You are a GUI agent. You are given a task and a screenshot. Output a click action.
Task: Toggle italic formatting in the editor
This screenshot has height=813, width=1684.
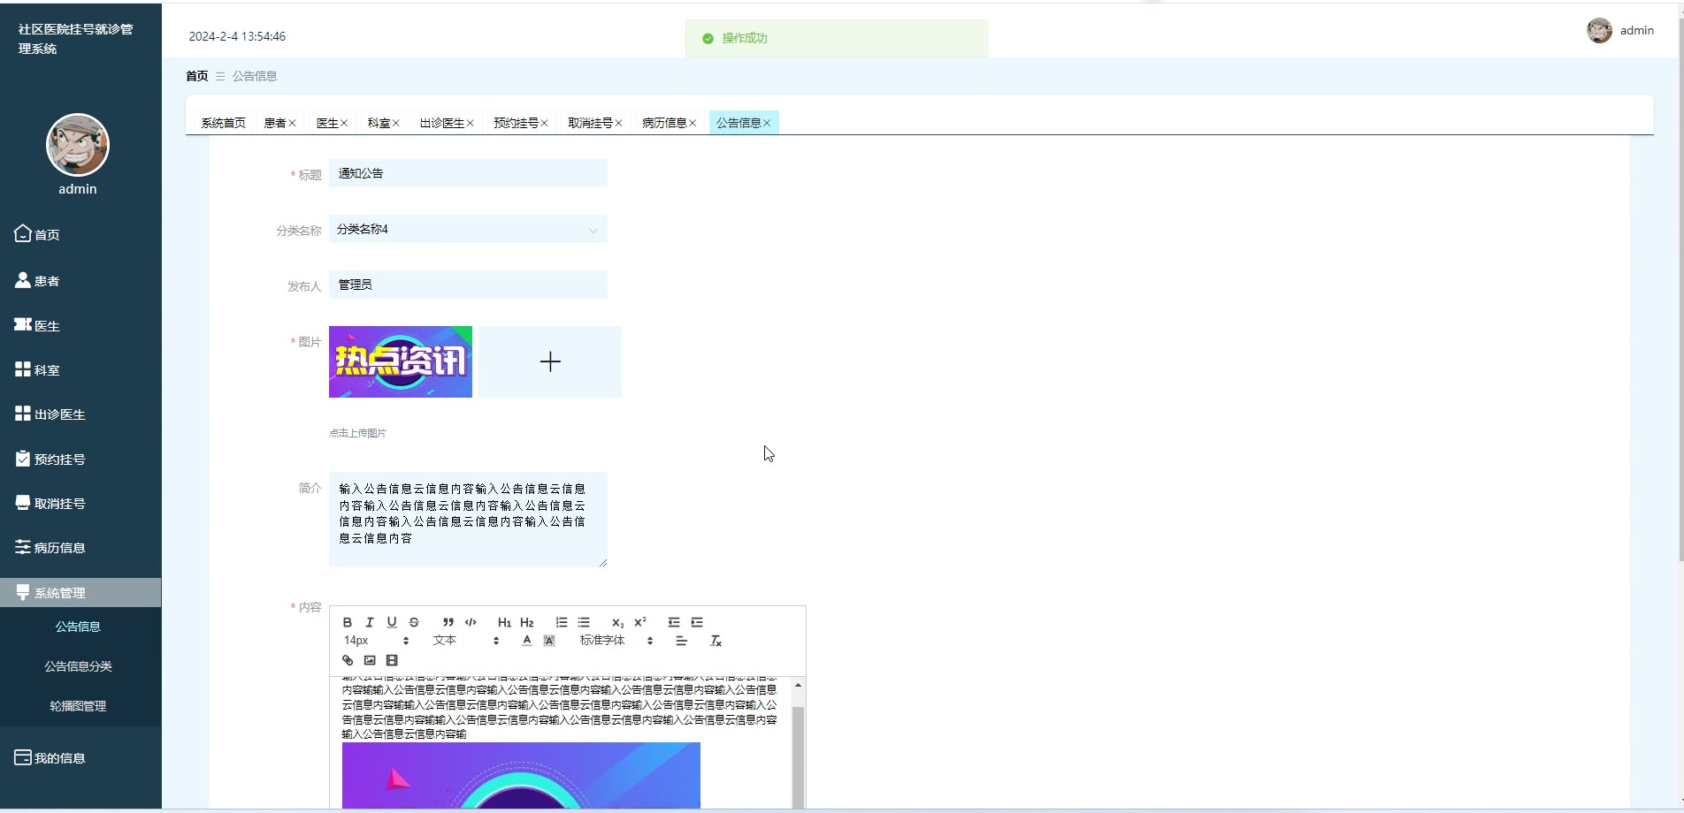click(x=370, y=622)
